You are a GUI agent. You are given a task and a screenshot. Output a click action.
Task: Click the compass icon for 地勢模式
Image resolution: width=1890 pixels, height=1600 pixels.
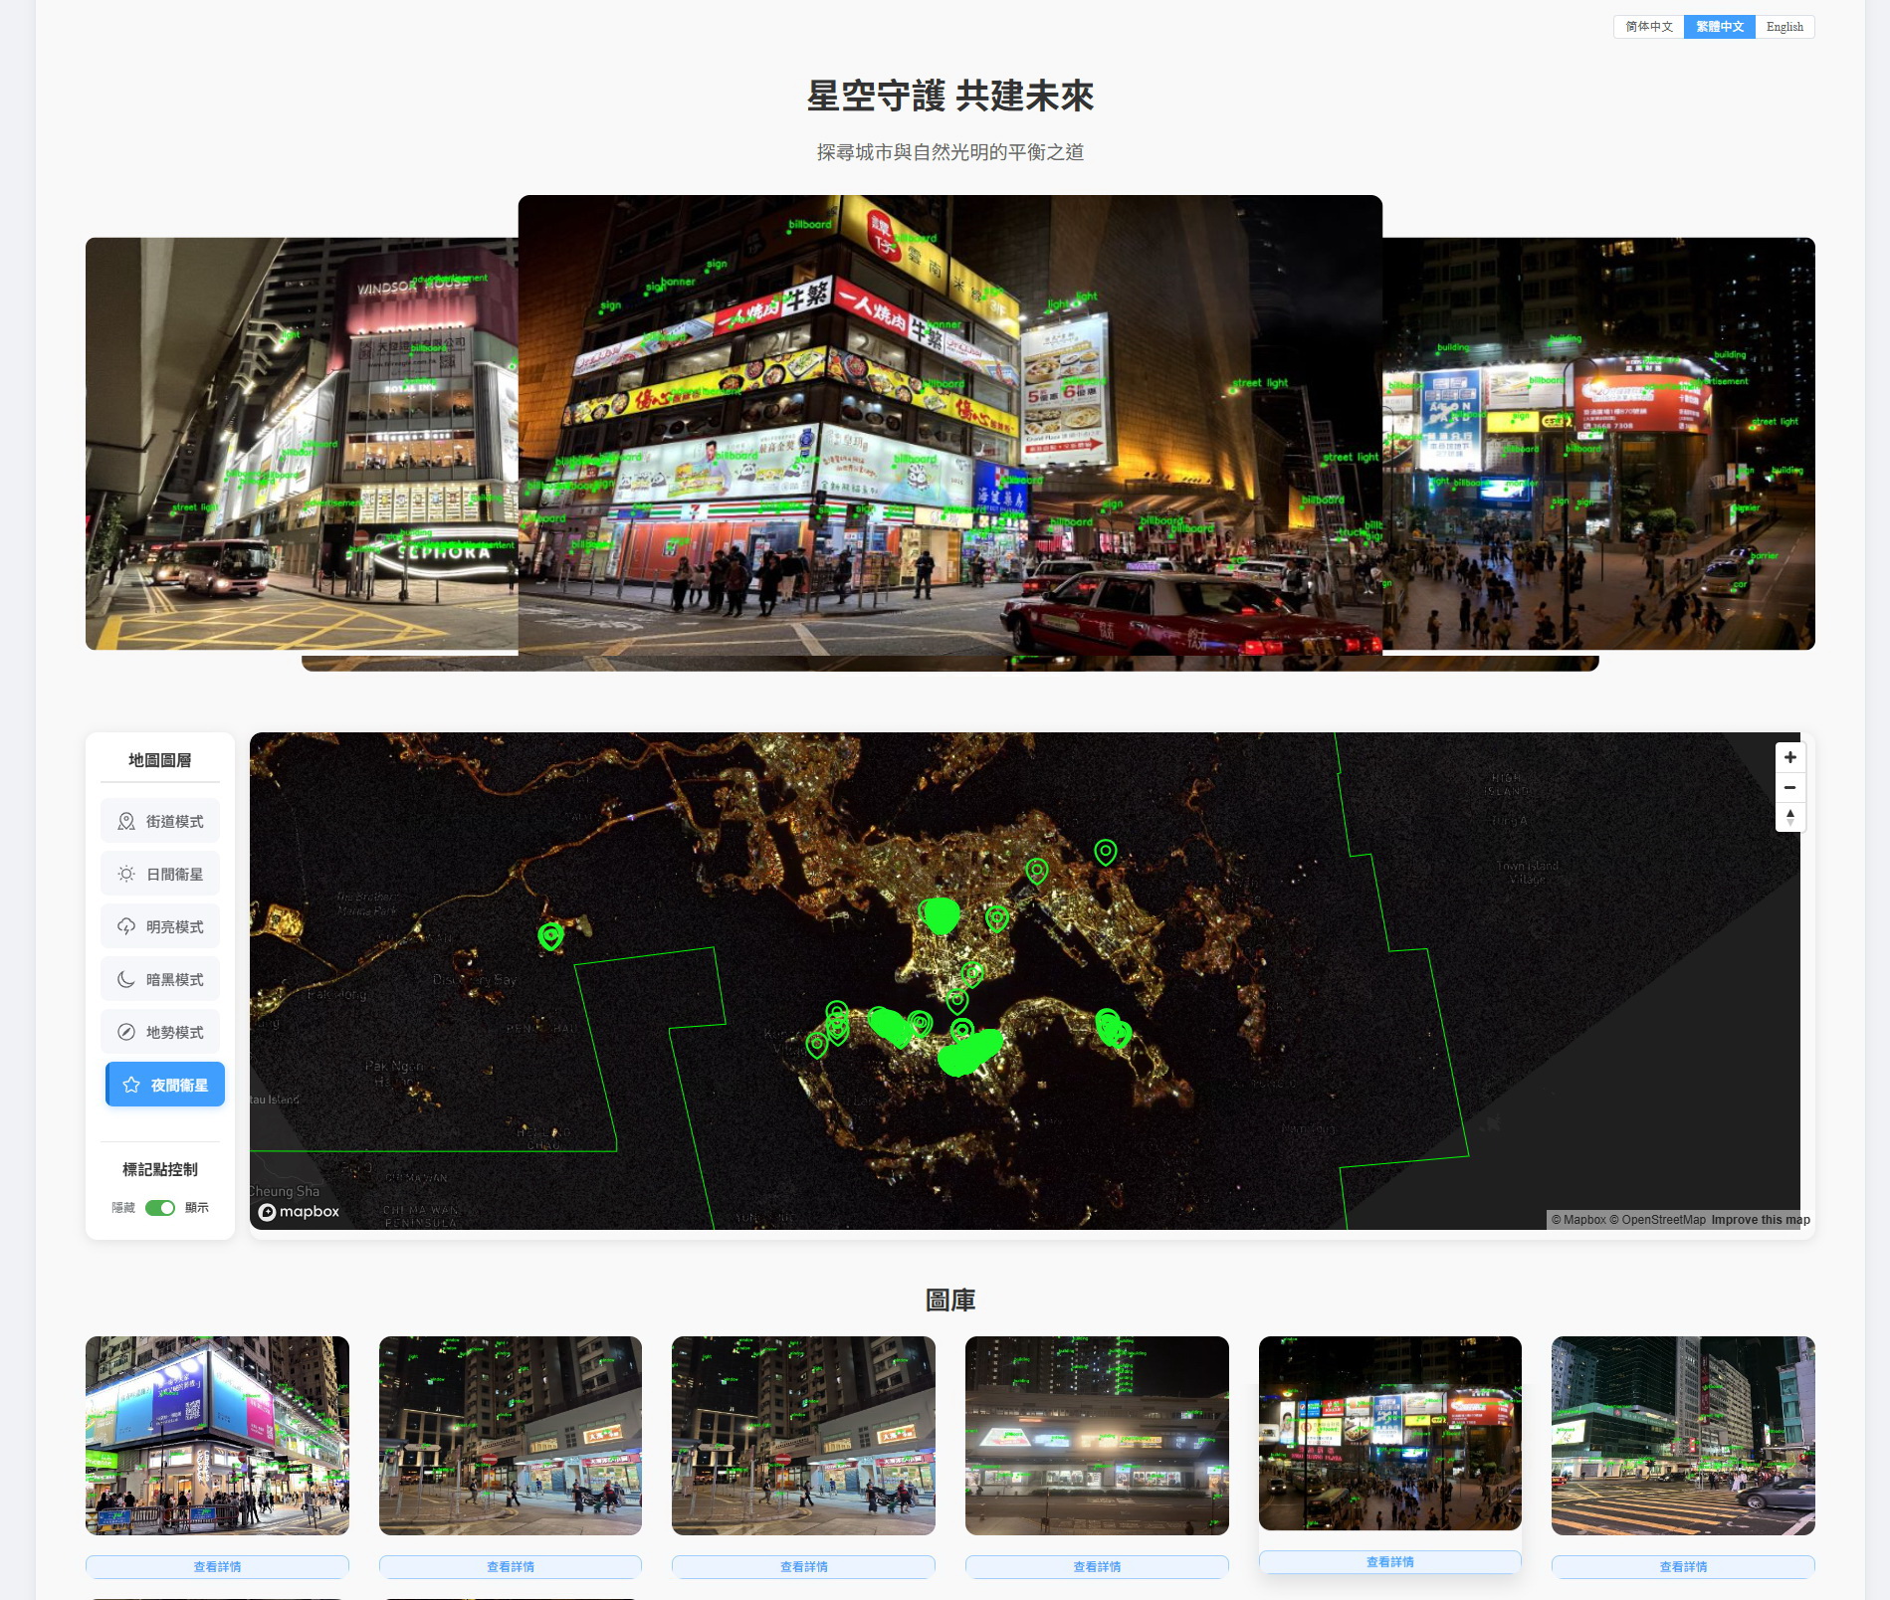tap(126, 1032)
